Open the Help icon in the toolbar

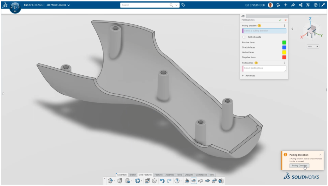pos(316,5)
